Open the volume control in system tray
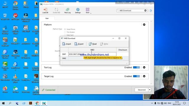 click(165, 103)
